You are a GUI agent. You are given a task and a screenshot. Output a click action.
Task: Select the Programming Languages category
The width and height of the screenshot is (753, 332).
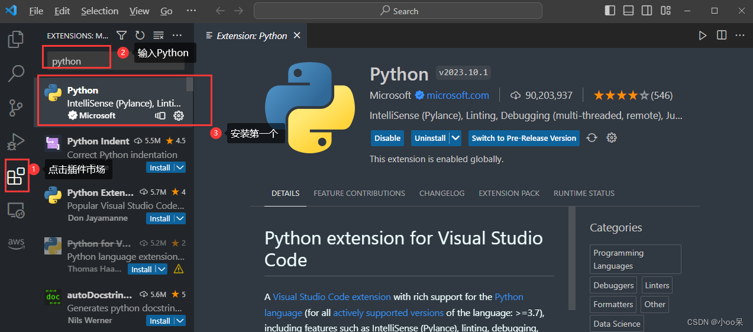click(635, 259)
